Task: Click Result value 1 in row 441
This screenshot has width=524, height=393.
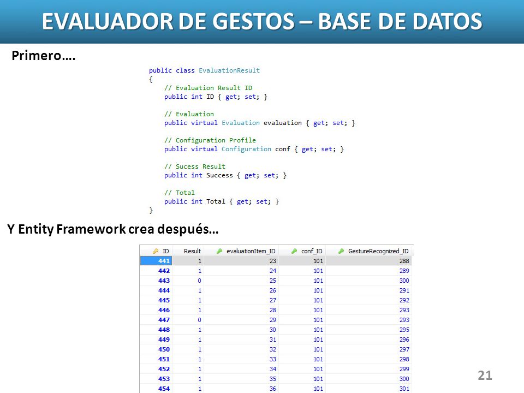Action: coord(200,261)
